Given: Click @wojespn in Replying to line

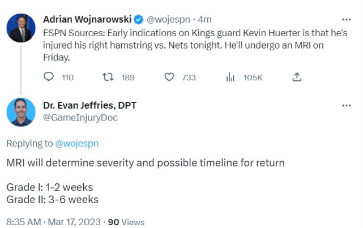Looking at the screenshot, I should [x=76, y=144].
